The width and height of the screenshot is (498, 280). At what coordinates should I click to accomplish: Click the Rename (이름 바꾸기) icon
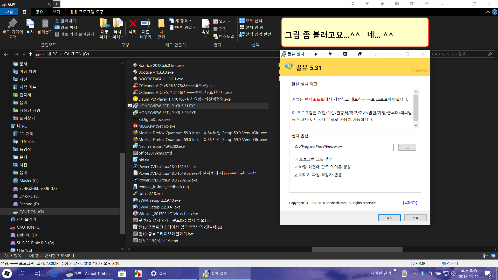coord(146,24)
